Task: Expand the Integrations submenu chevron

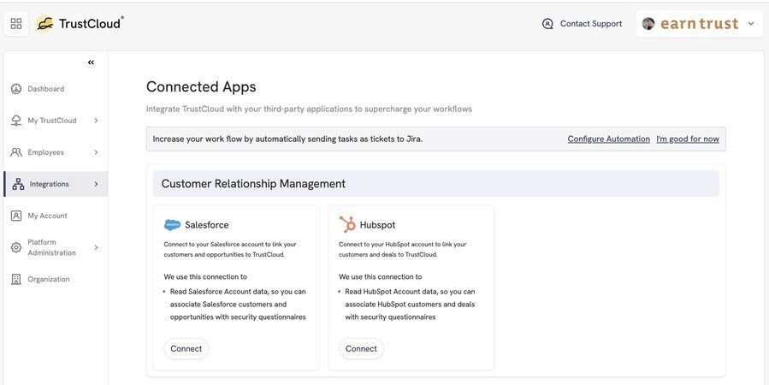Action: (96, 185)
